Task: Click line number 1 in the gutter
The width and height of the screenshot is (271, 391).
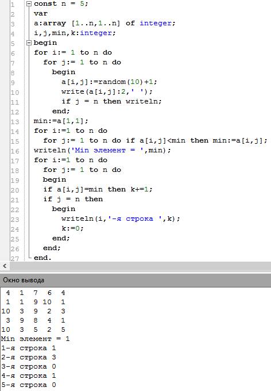Action: pos(13,5)
